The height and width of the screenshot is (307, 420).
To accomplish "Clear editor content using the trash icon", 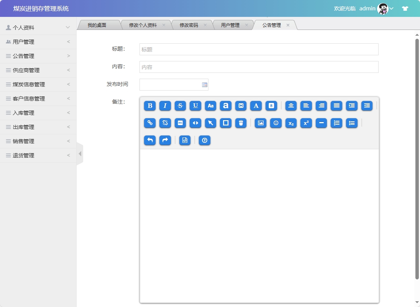I will tap(241, 123).
